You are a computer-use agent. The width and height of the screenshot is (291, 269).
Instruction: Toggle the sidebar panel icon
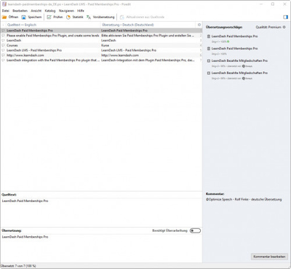coord(285,17)
